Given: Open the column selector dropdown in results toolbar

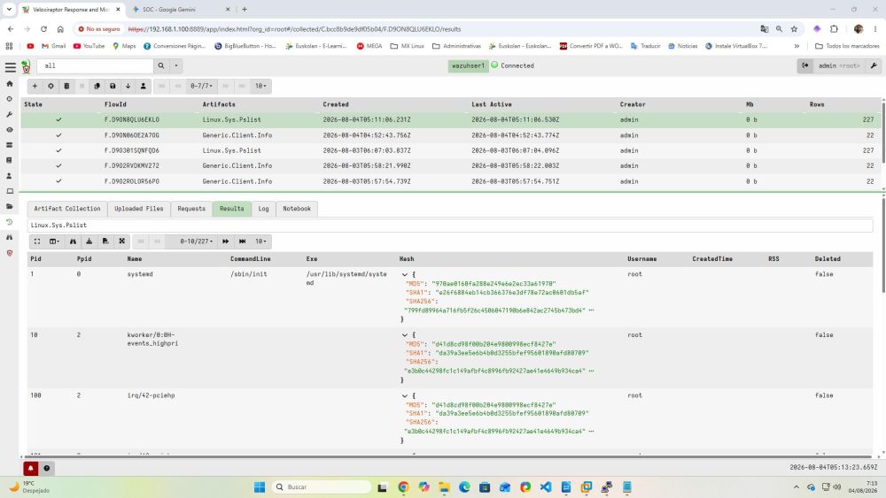Looking at the screenshot, I should pos(54,241).
